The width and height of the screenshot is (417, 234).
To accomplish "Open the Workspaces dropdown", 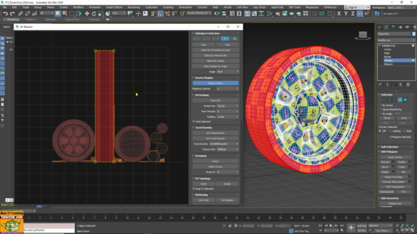I will [x=401, y=7].
